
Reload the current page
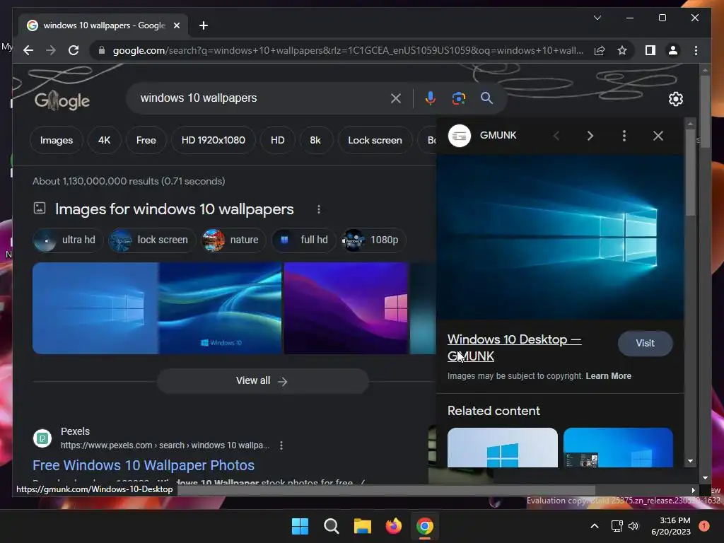74,50
